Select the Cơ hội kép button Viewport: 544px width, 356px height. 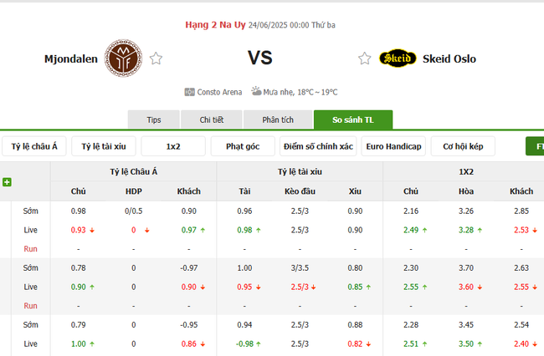tap(463, 146)
